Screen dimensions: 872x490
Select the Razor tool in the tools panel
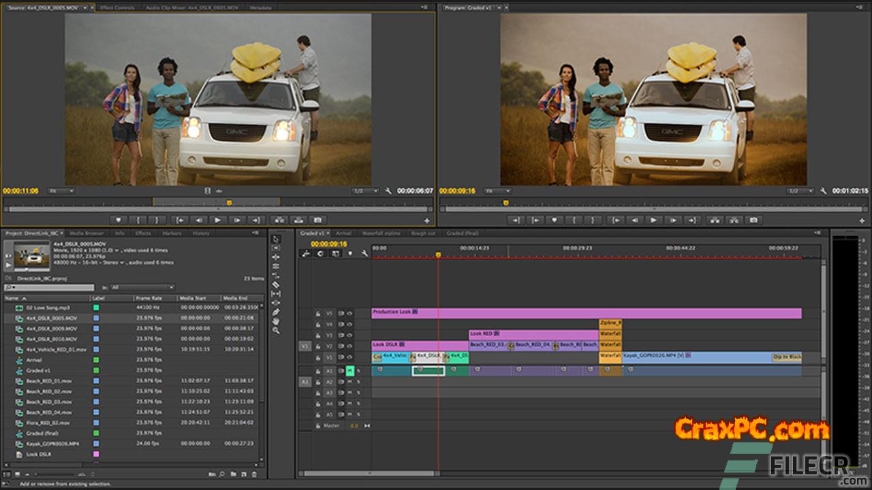tap(276, 284)
